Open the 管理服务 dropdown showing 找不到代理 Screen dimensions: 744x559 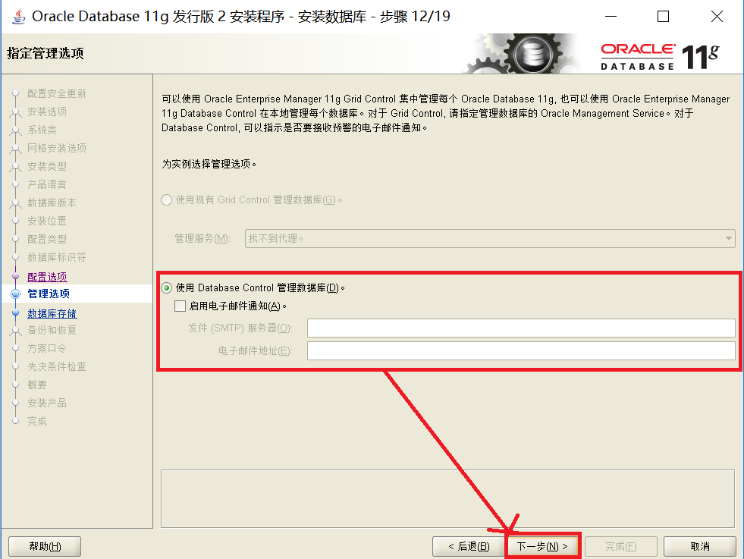[490, 238]
